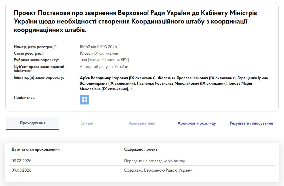Expand the full list of bill initiators

(x=132, y=89)
